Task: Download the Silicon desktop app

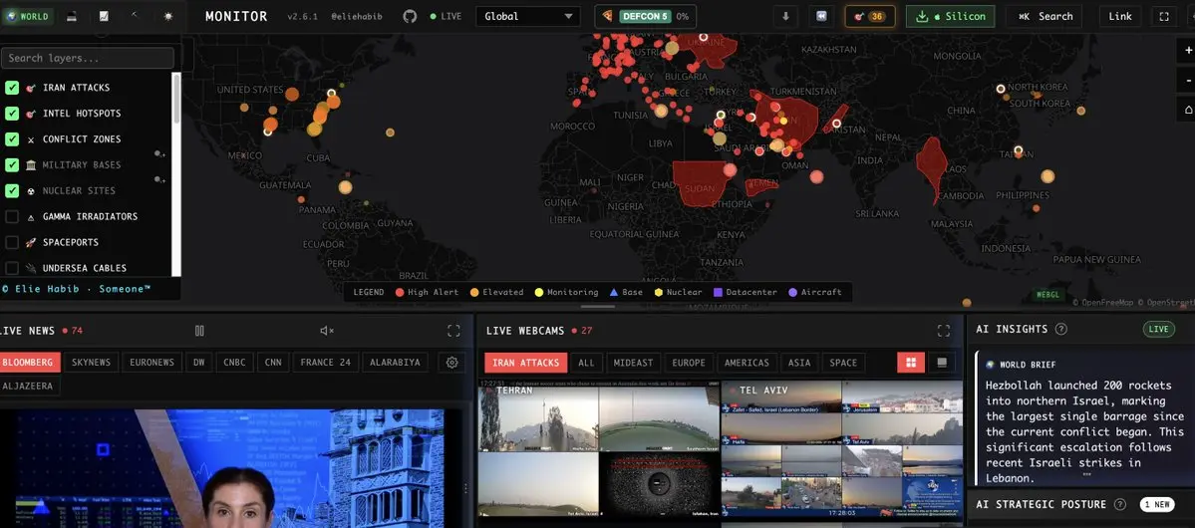Action: [x=951, y=16]
